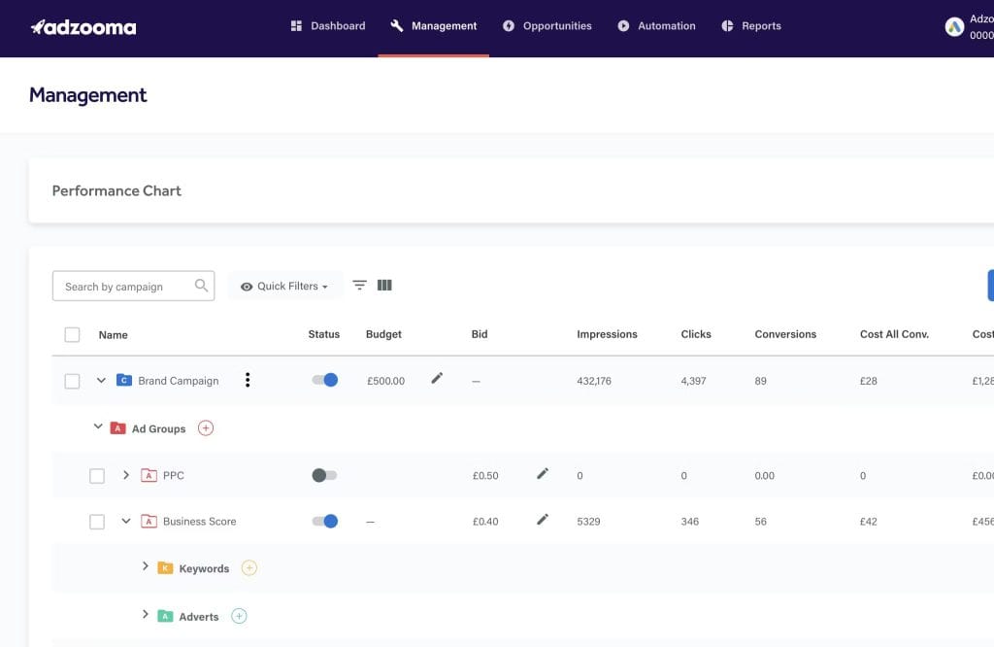Click the 5329 impressions value
994x647 pixels.
tap(588, 522)
